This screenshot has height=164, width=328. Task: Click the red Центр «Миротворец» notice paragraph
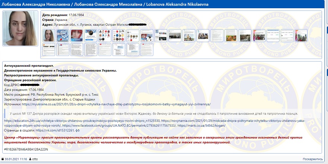153,140
